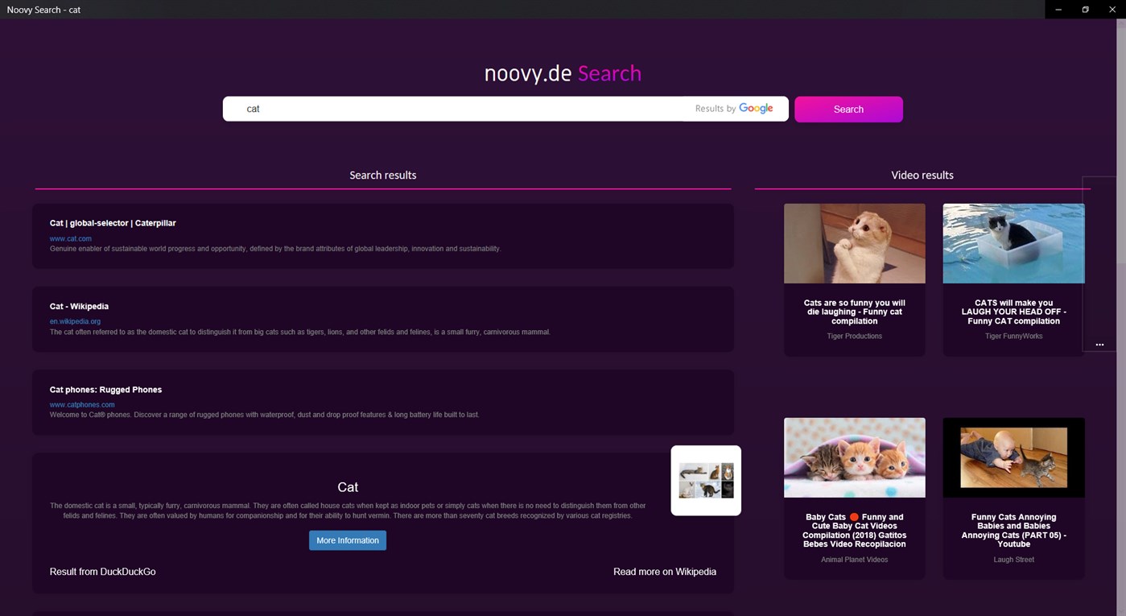Open the Tiger Productions funny cat video thumbnail
This screenshot has height=616, width=1126.
coord(854,243)
